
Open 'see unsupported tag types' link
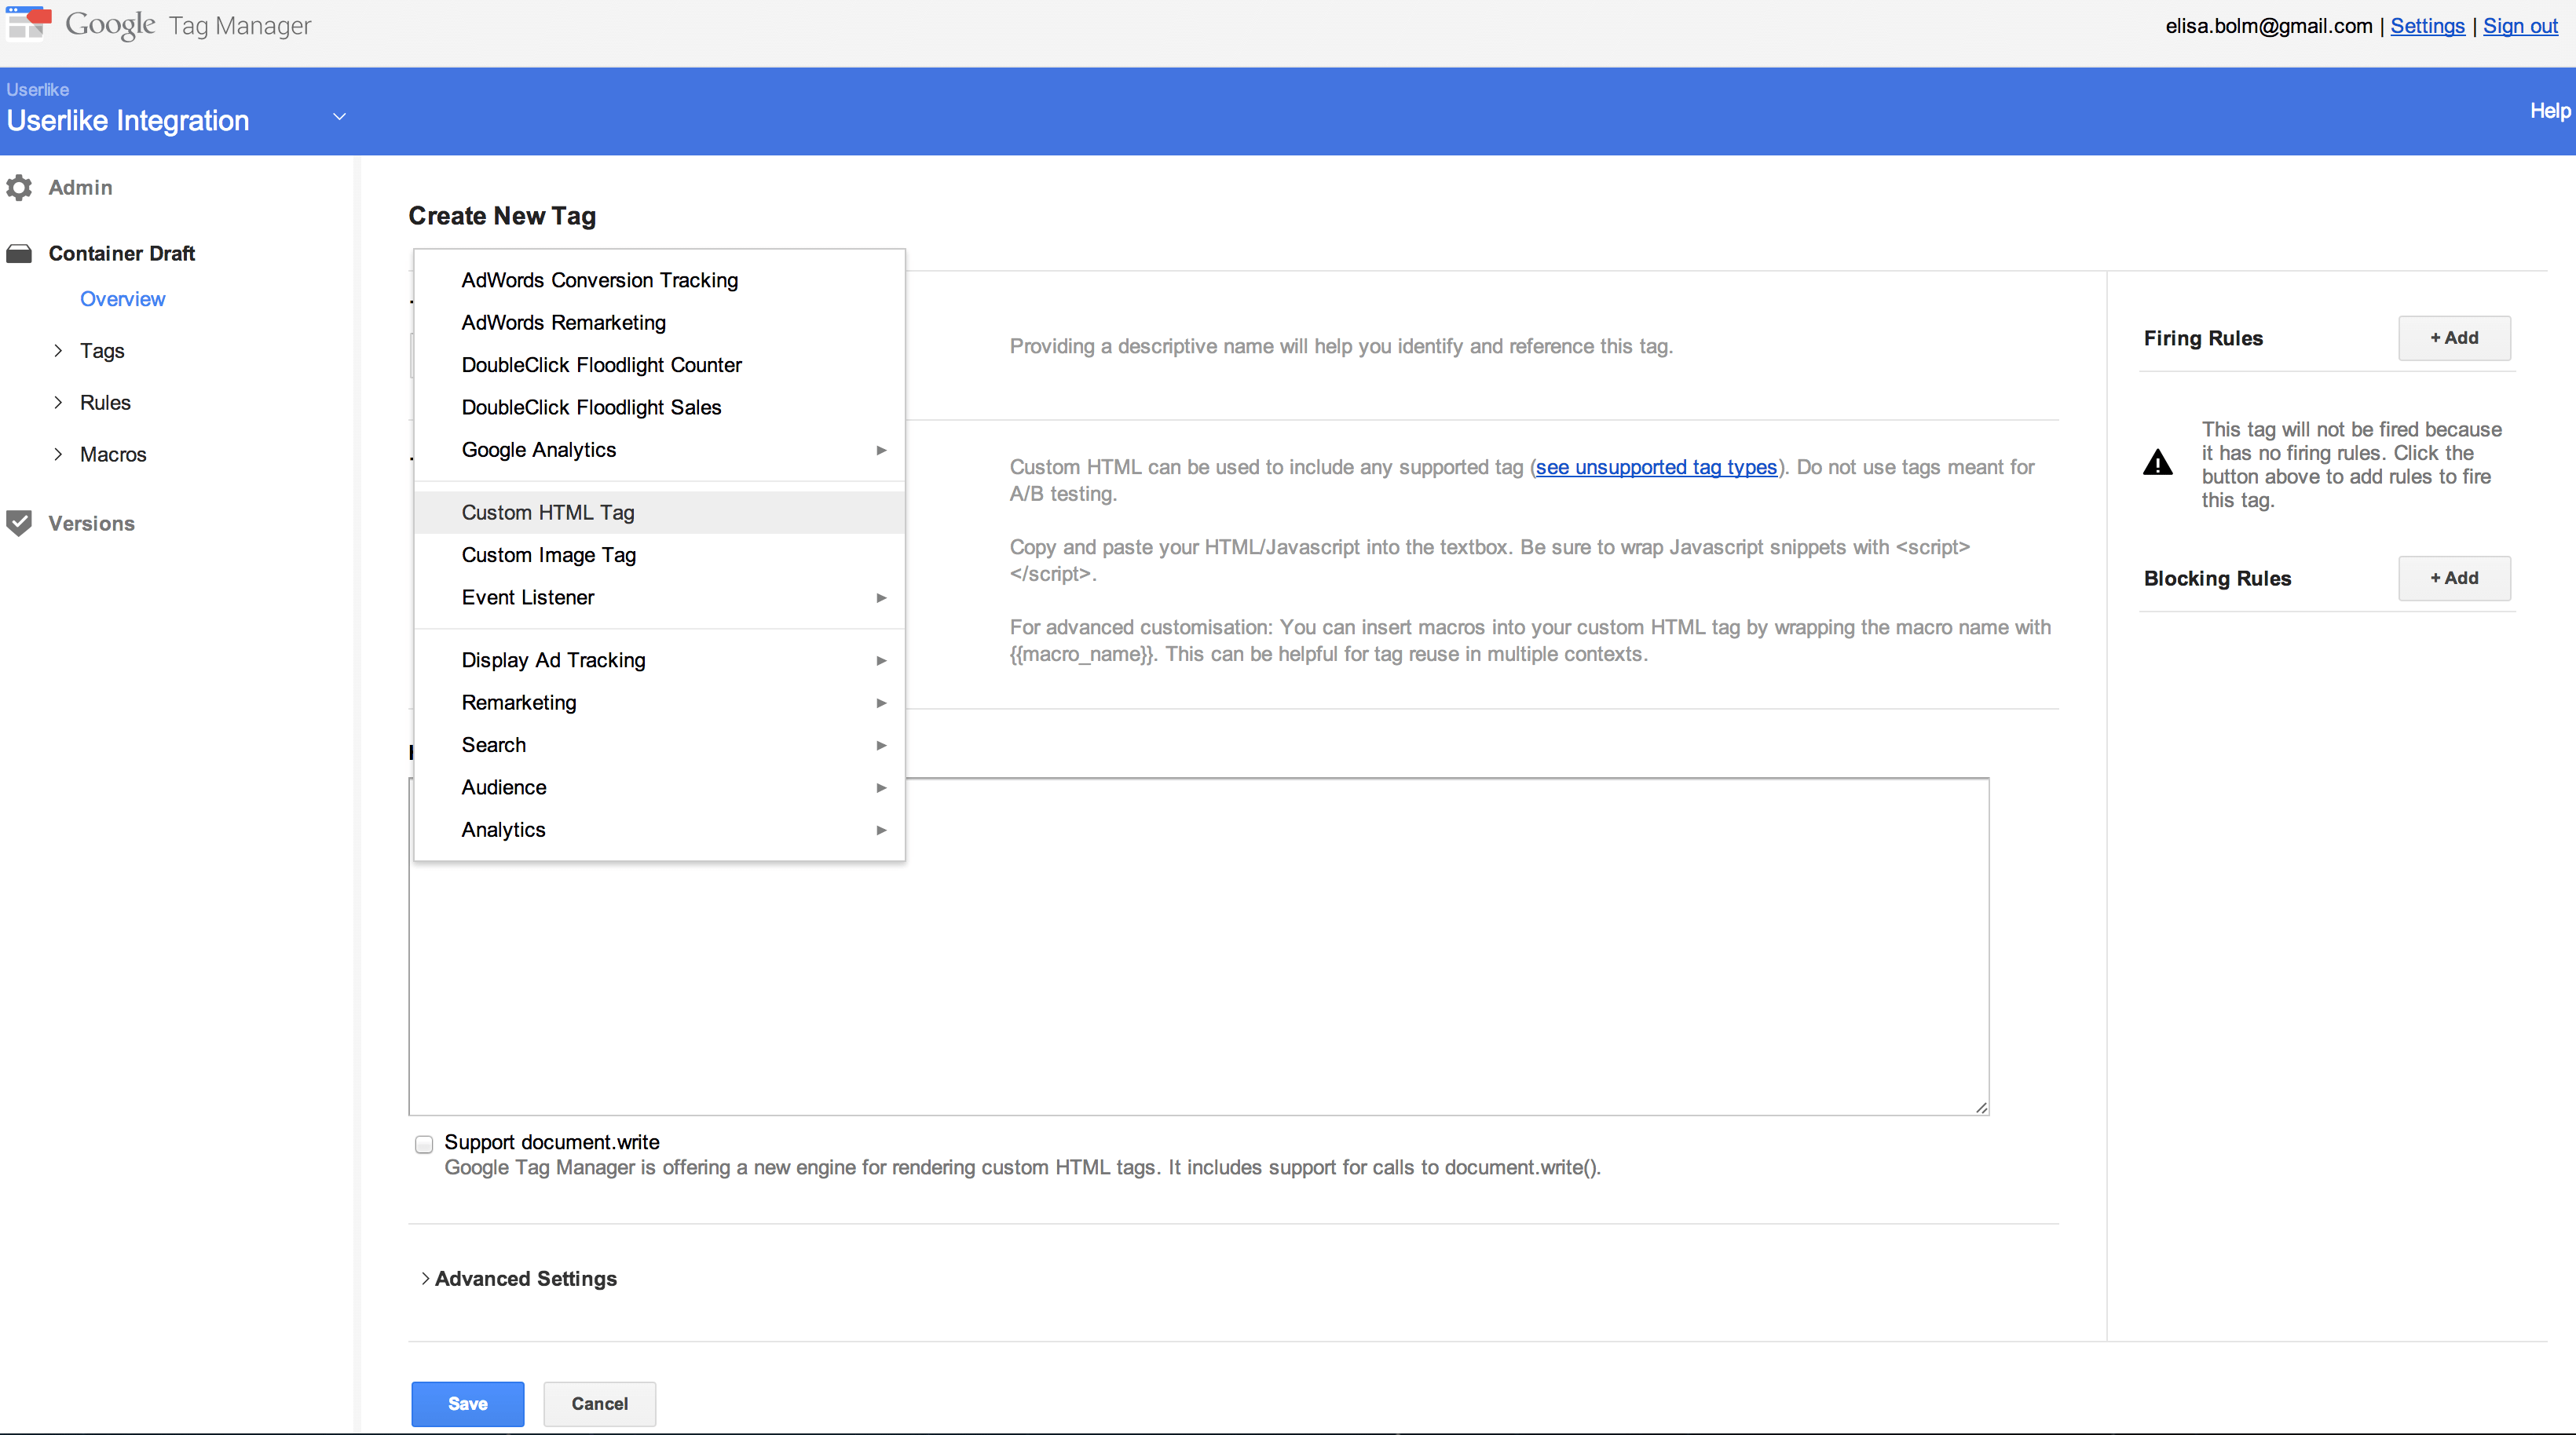point(1656,468)
